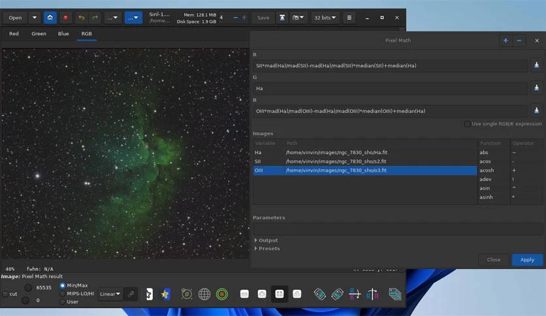Click the red record/stop button icon
546x316 pixels.
pyautogui.click(x=65, y=18)
